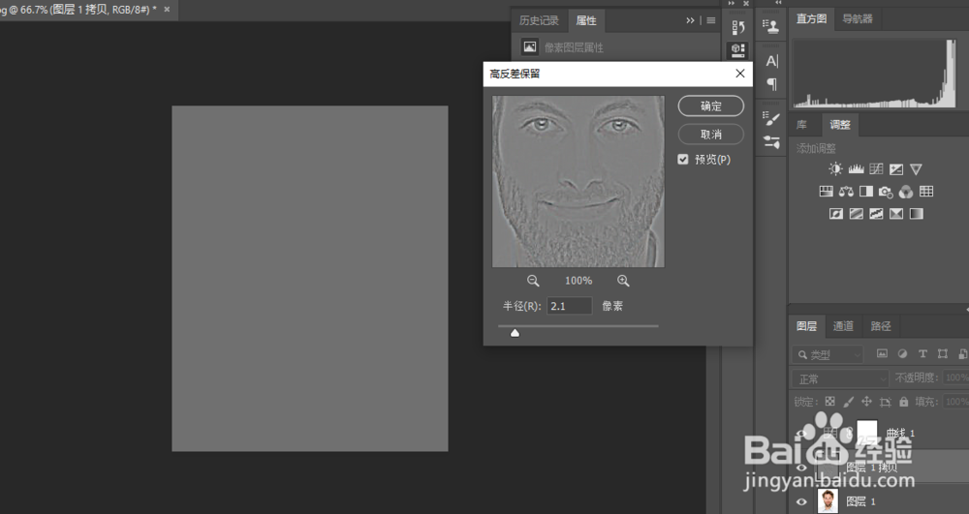Toggle pixel layer filter in Layers panel

point(882,353)
